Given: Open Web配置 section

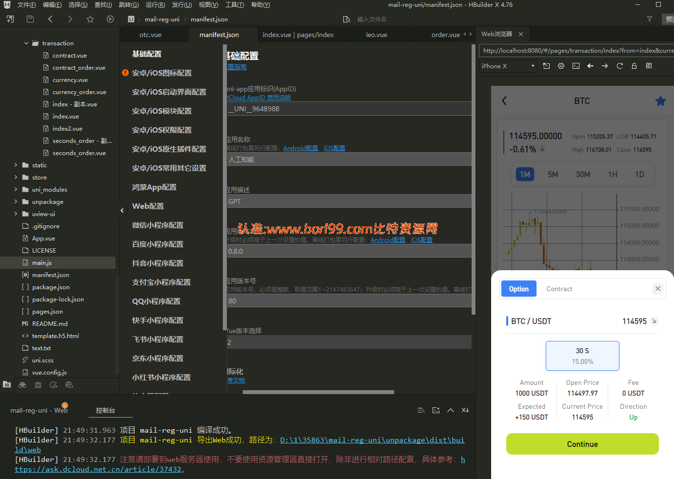Looking at the screenshot, I should (148, 206).
